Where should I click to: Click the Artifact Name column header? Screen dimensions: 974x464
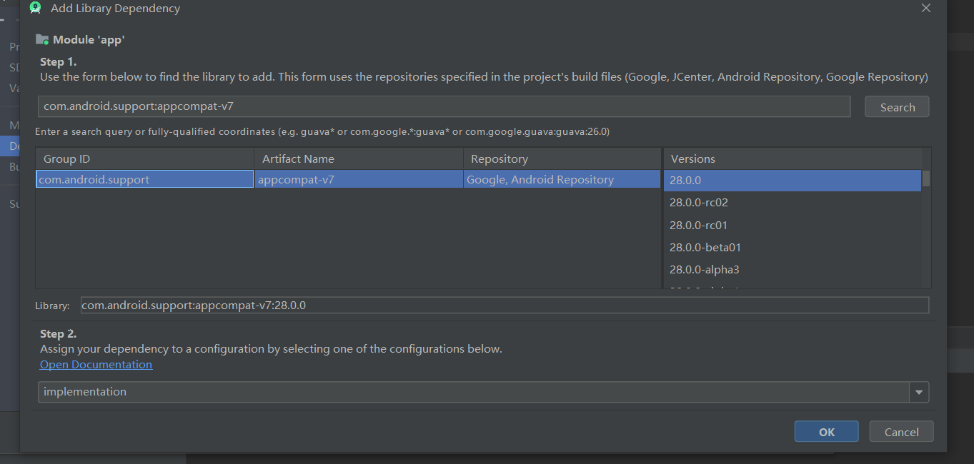coord(359,158)
